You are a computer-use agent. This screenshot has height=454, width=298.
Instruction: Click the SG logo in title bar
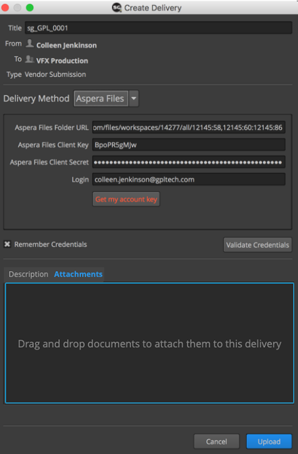pos(117,8)
